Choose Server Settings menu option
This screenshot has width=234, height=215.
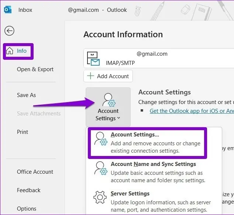click(x=130, y=194)
